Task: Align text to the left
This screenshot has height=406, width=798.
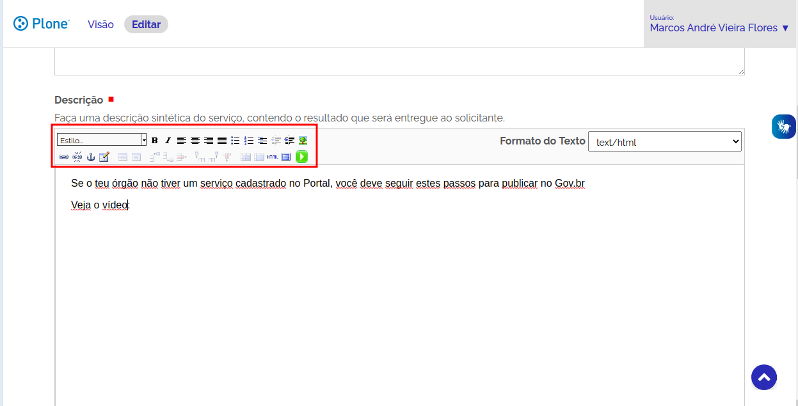Action: point(182,141)
